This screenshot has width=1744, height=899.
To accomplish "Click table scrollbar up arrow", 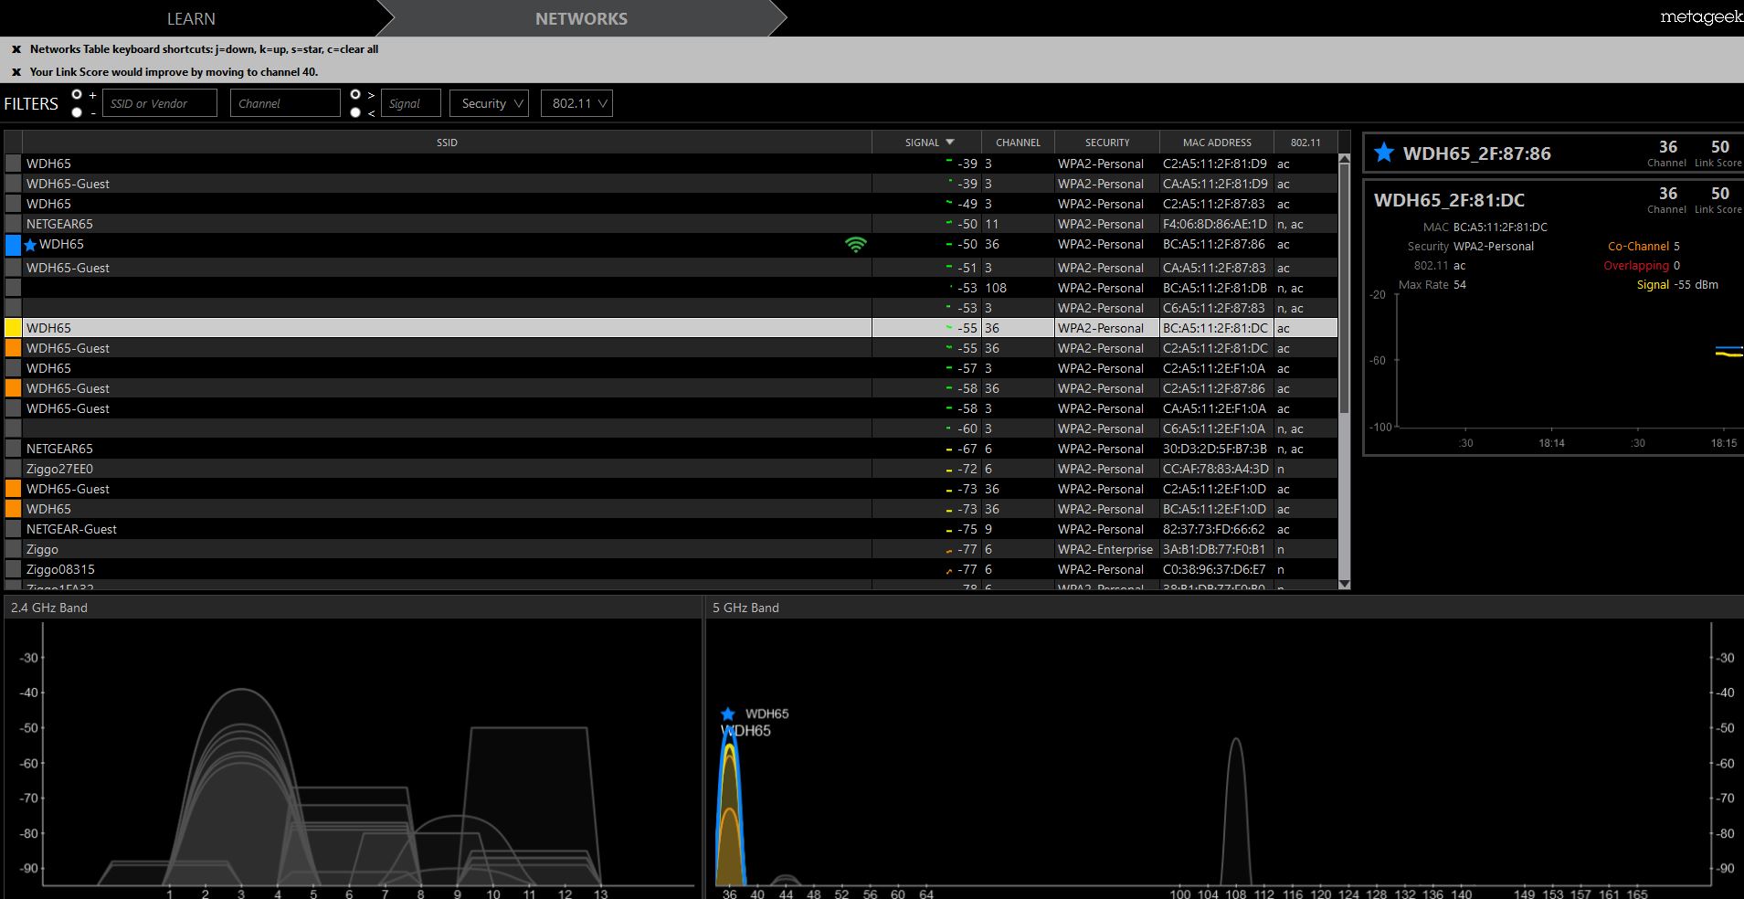I will click(x=1344, y=160).
